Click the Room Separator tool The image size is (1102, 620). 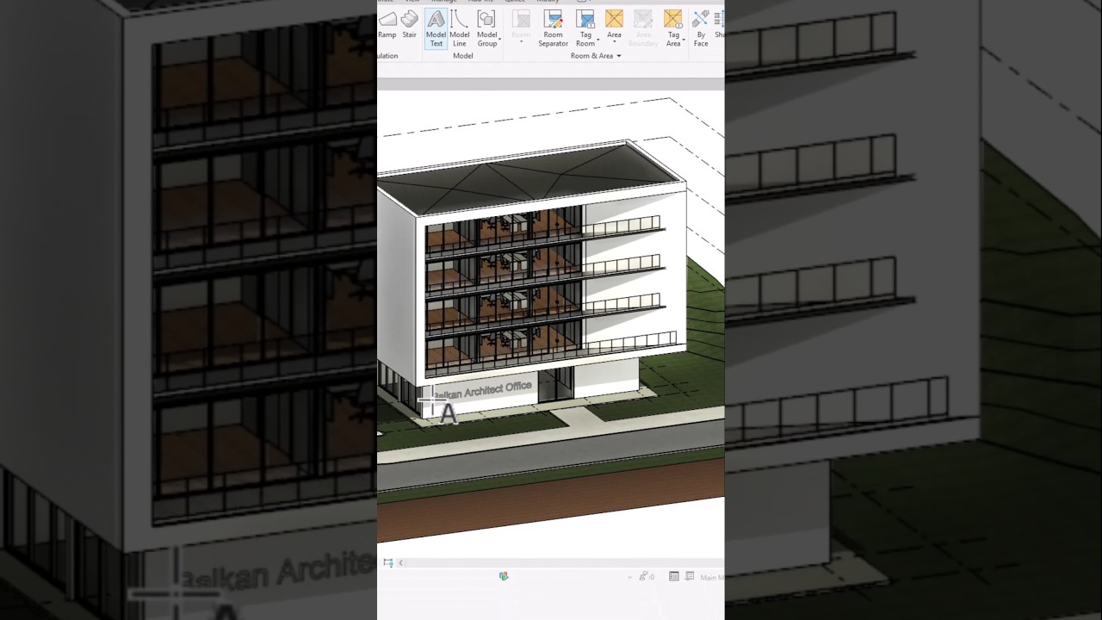tap(553, 28)
